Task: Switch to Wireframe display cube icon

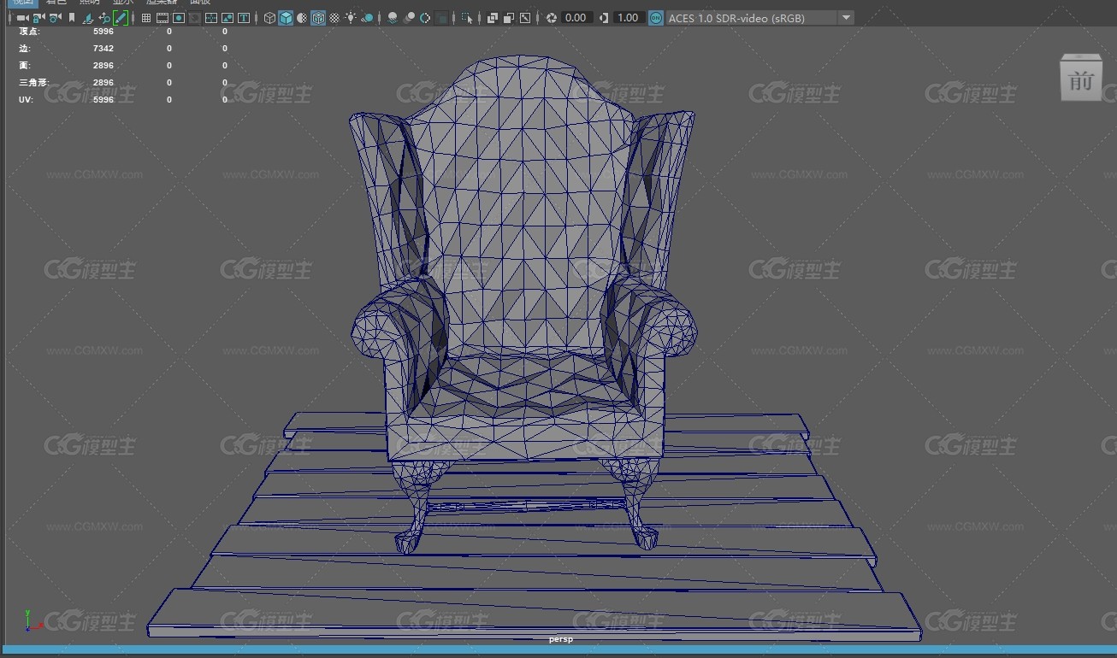Action: tap(269, 17)
